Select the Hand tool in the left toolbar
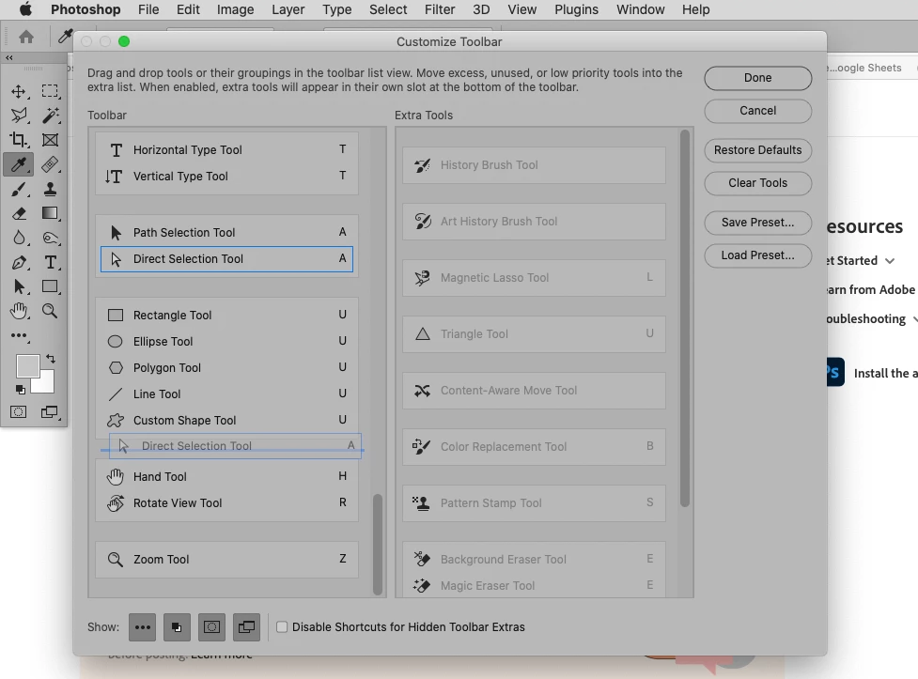Image resolution: width=918 pixels, height=679 pixels. [19, 311]
